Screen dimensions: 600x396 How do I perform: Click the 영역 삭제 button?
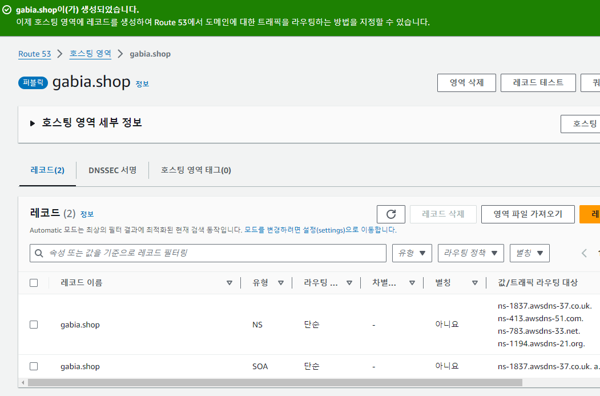tap(466, 83)
